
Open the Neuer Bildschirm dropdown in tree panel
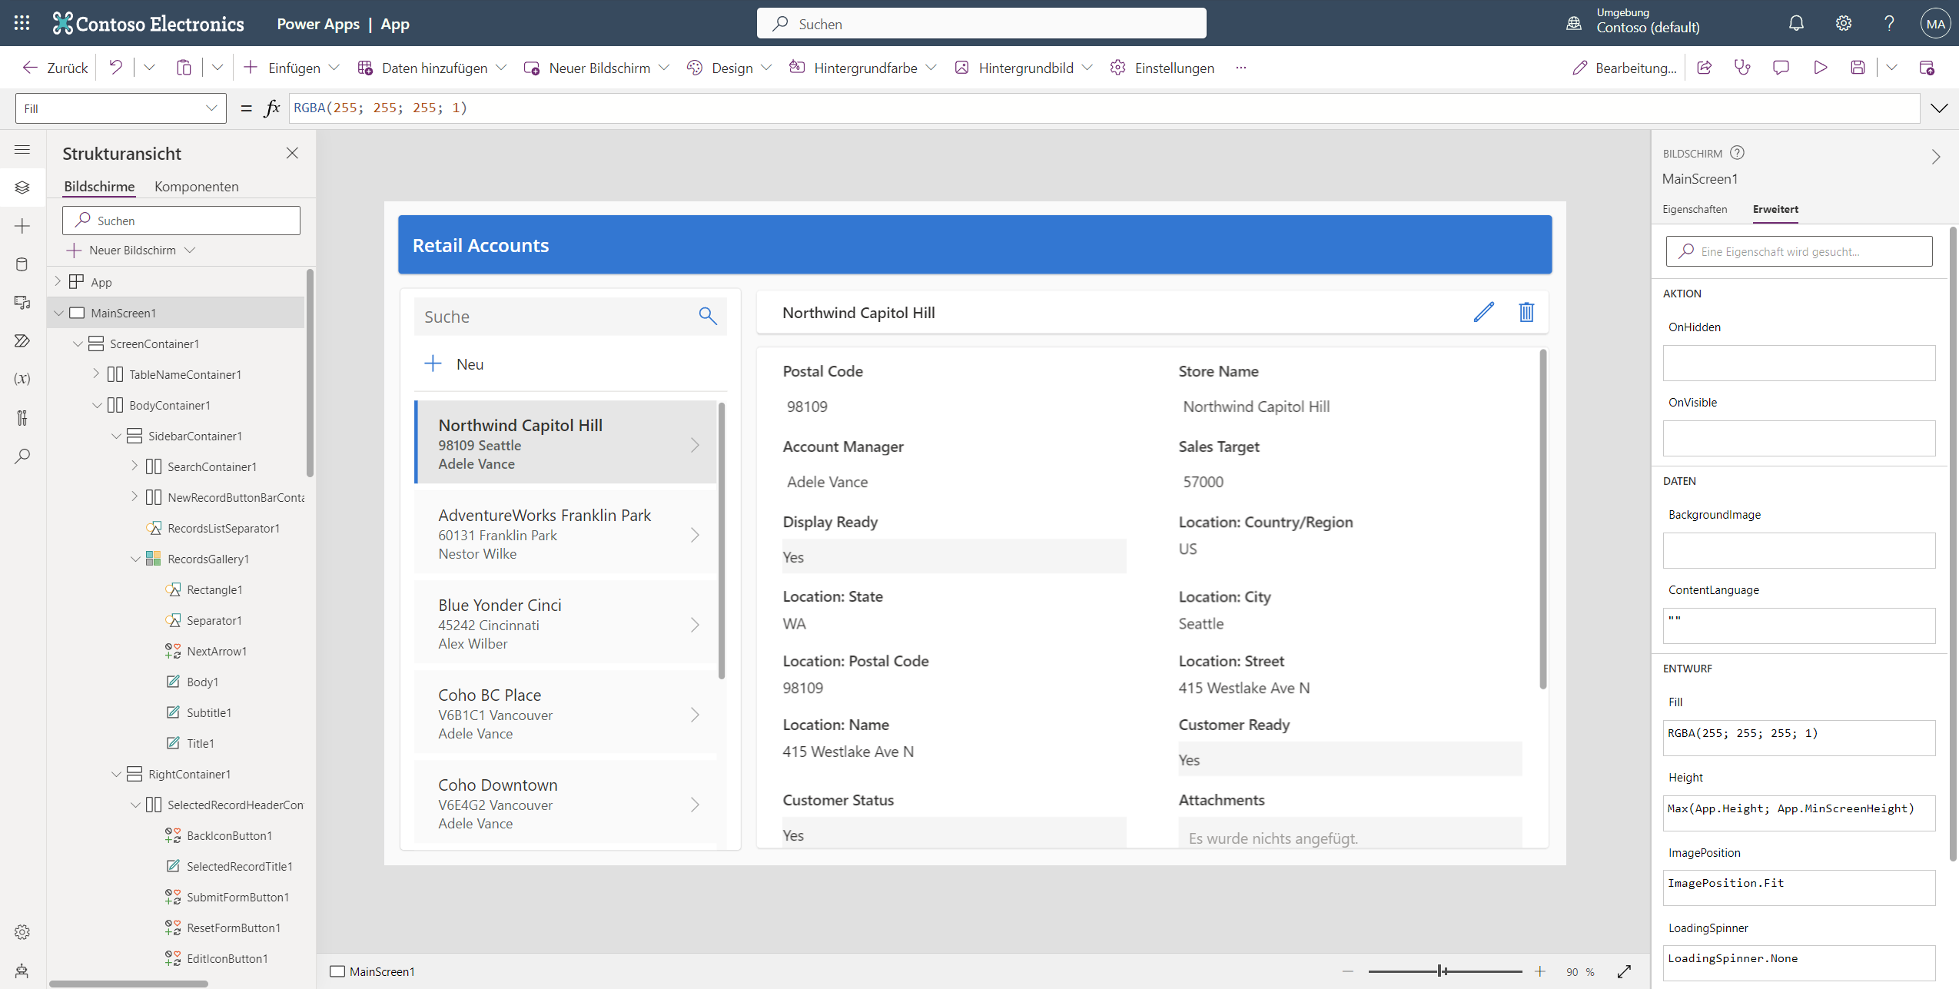click(x=131, y=250)
